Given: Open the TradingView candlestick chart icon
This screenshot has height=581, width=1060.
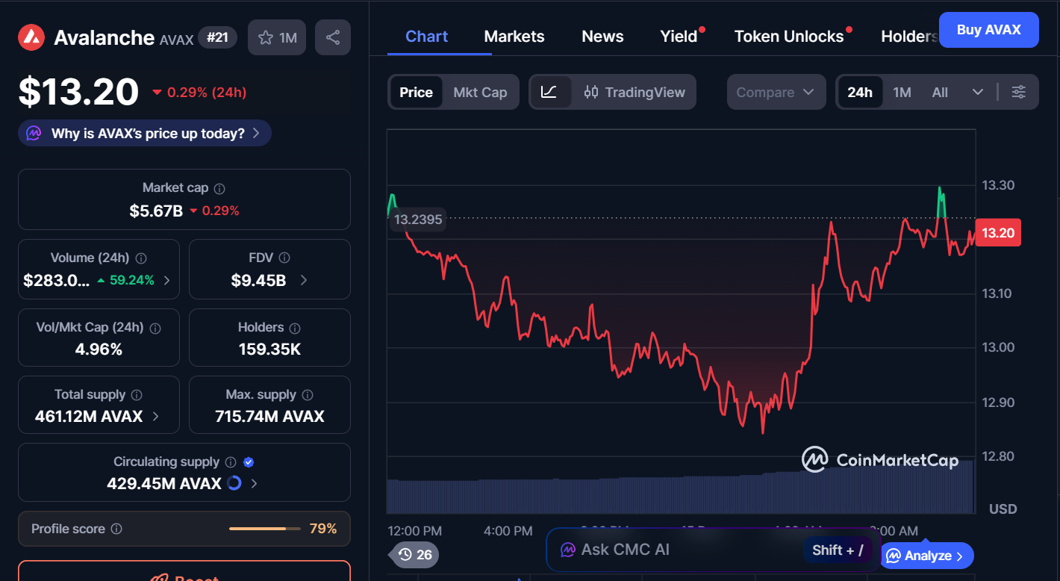Looking at the screenshot, I should tap(592, 91).
